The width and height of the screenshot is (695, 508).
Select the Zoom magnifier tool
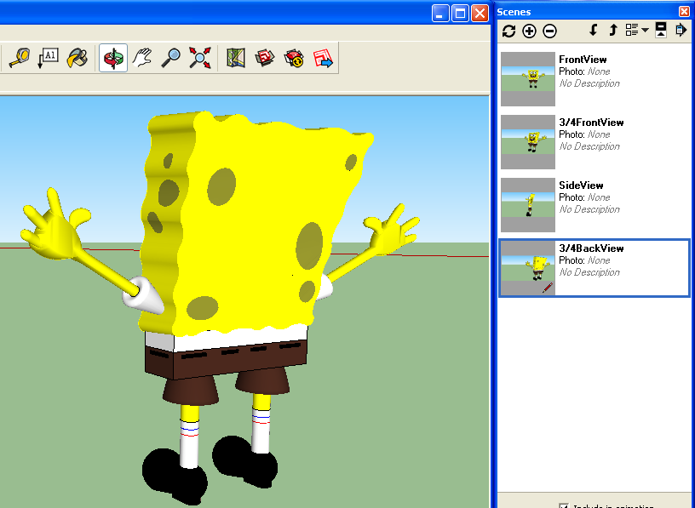[x=170, y=58]
